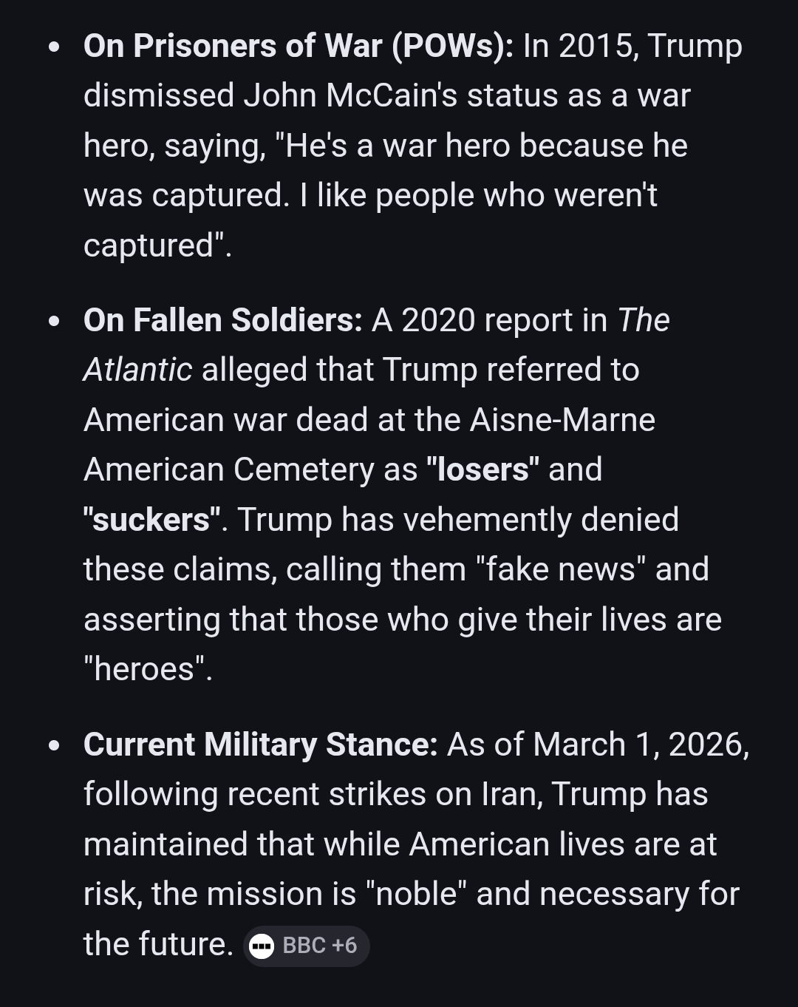The height and width of the screenshot is (1007, 798).
Task: Click the bold word "losers"
Action: click(482, 469)
